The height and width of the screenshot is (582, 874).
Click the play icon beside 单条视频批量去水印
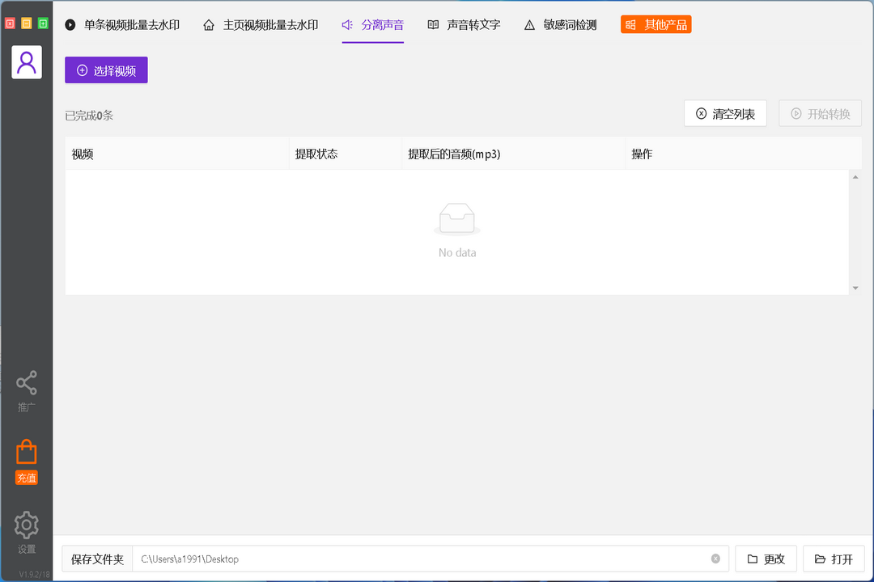point(70,24)
